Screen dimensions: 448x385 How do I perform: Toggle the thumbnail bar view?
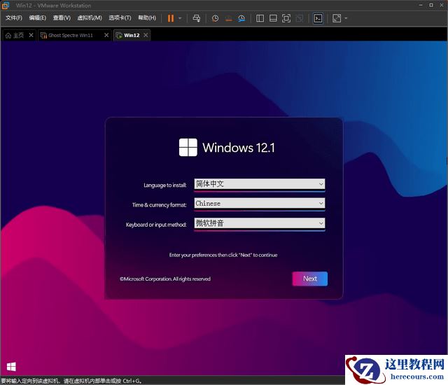273,18
